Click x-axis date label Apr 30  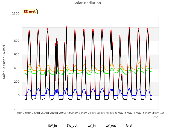pyautogui.click(x=67, y=113)
